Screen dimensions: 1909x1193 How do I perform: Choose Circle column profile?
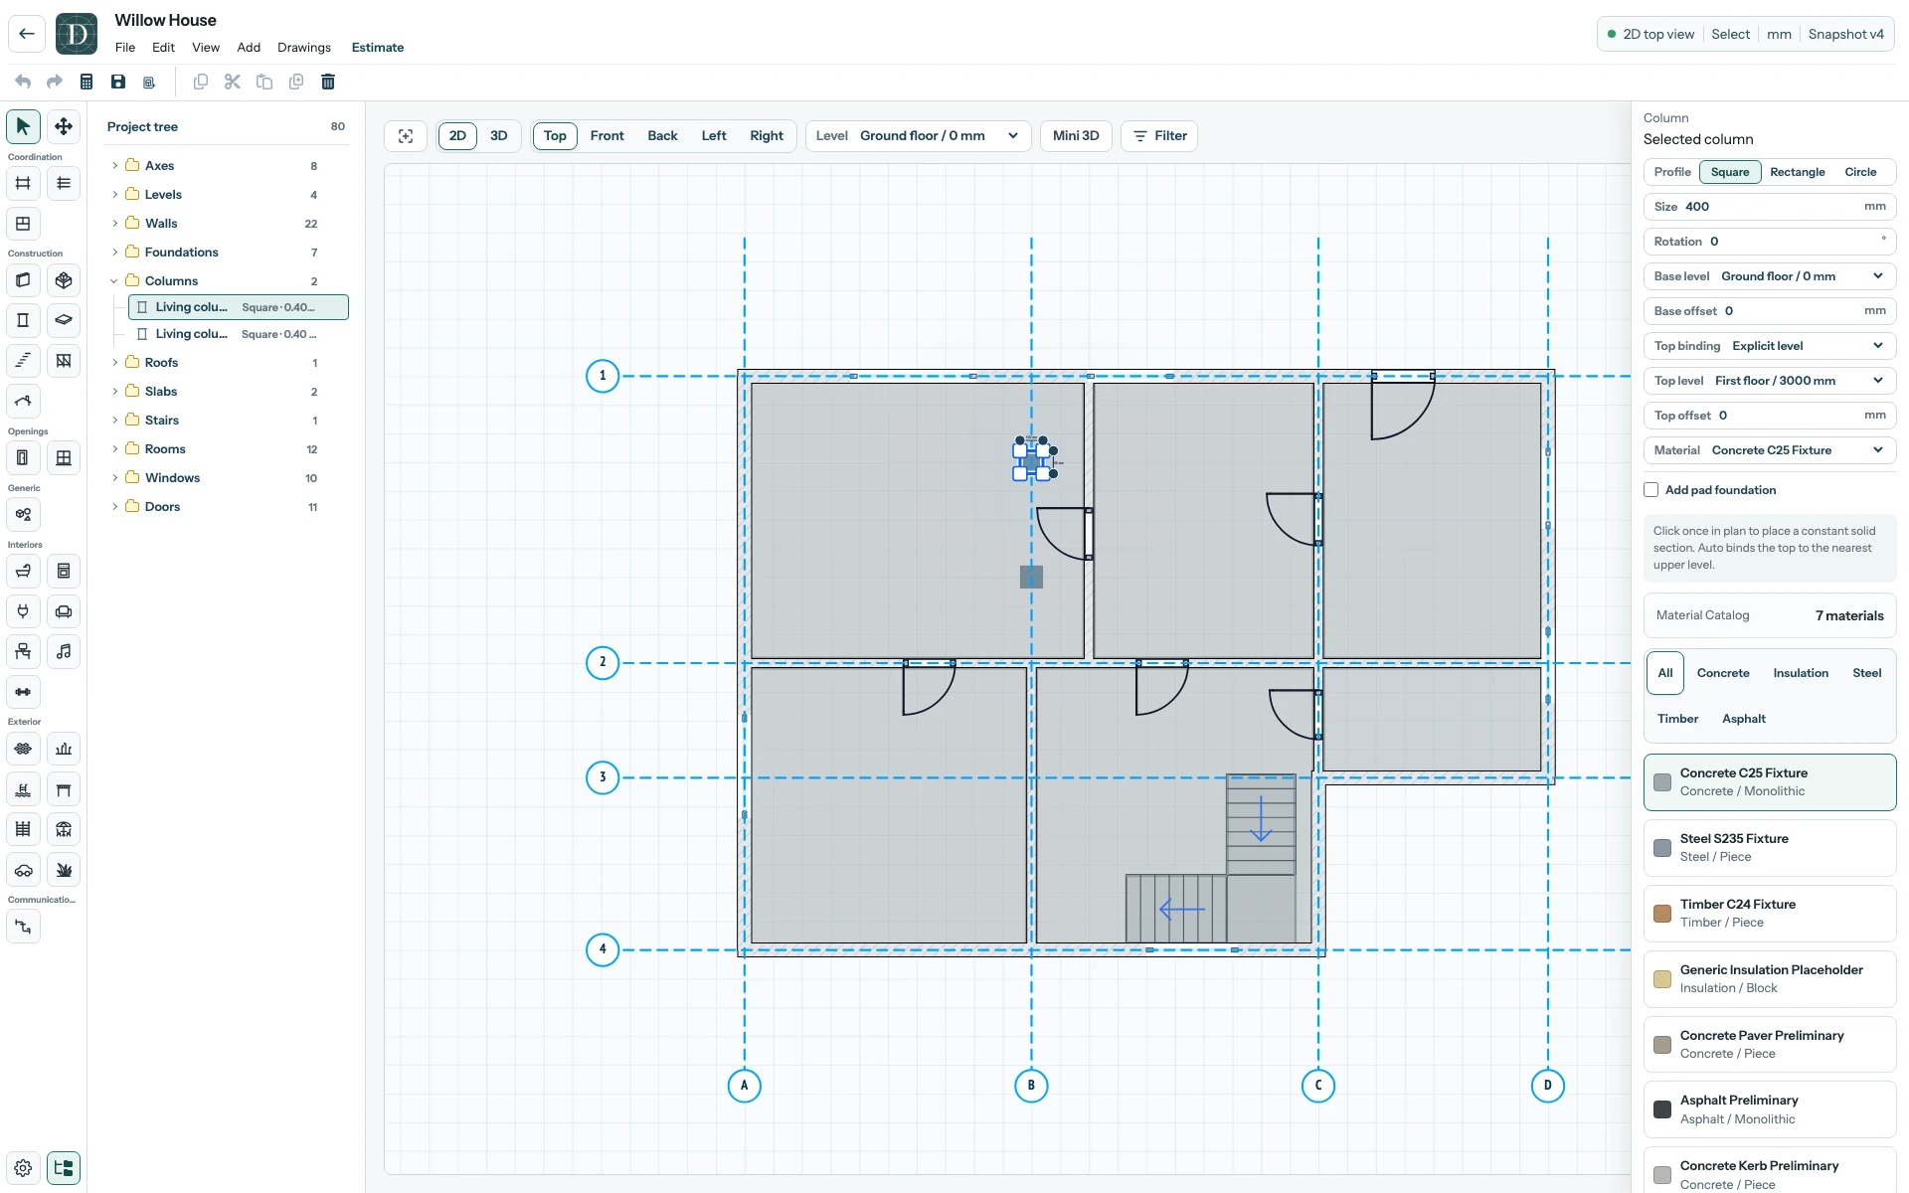[1860, 172]
